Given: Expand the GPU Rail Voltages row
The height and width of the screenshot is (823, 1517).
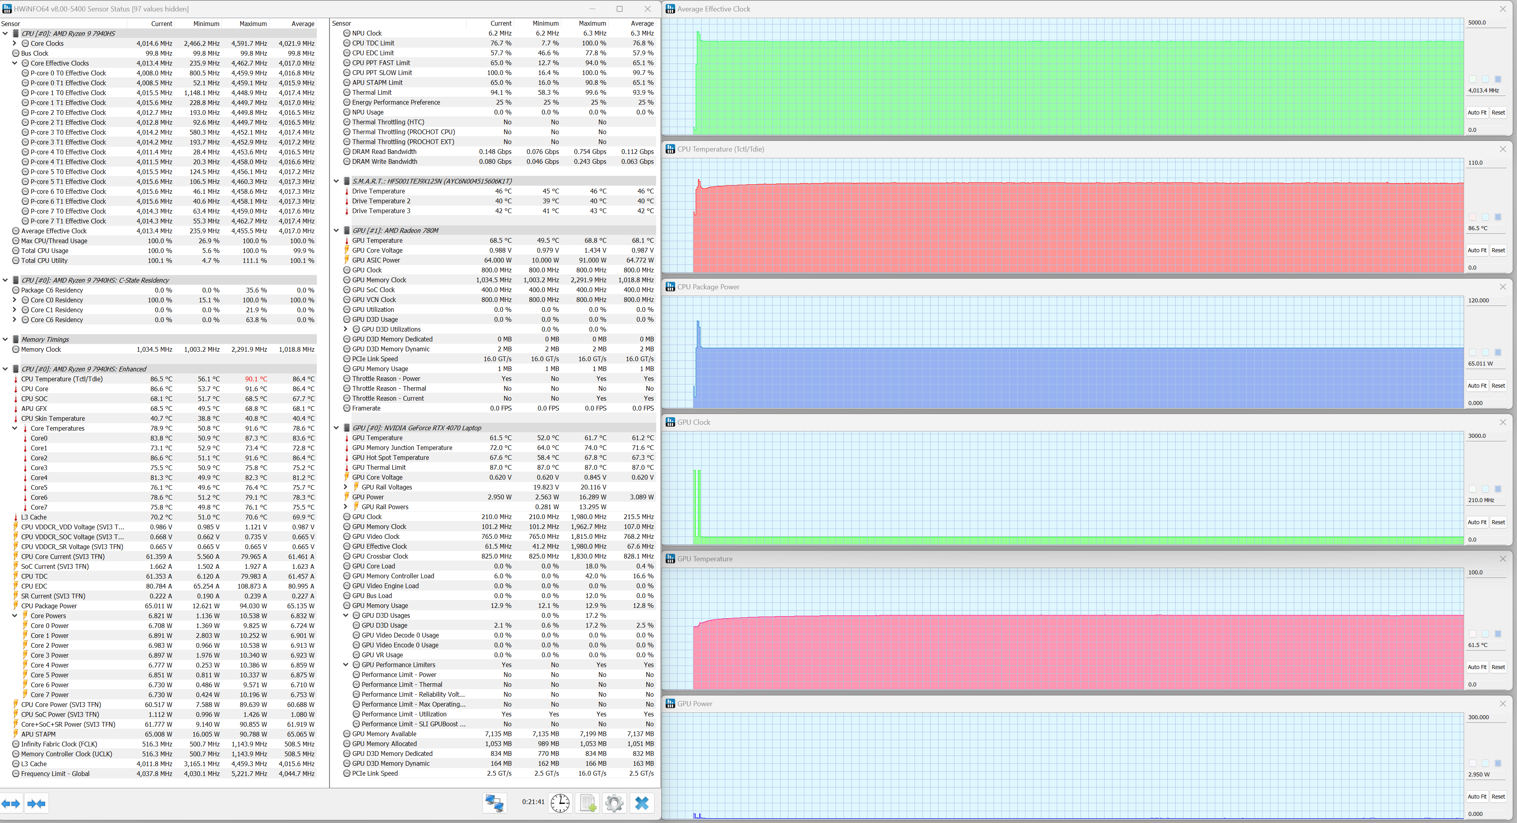Looking at the screenshot, I should [x=346, y=487].
